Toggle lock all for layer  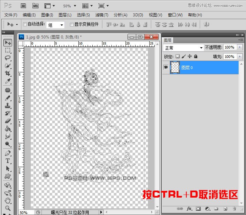pyautogui.click(x=196, y=56)
